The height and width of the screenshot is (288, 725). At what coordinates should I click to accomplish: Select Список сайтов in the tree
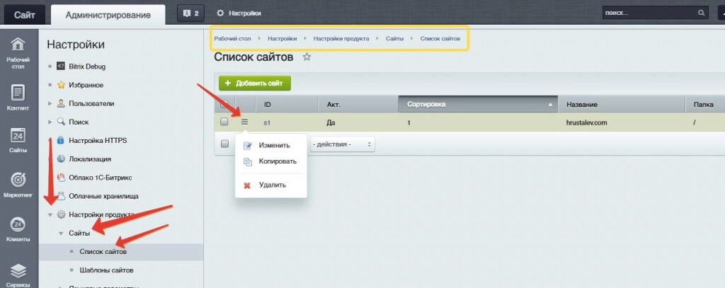103,252
